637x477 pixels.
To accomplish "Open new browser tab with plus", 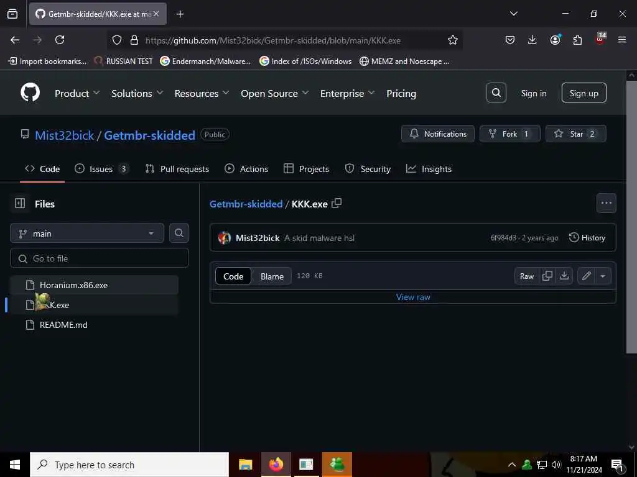I will click(x=180, y=14).
